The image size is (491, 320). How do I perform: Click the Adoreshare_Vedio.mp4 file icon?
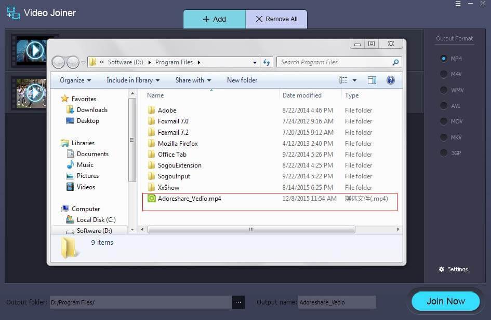pos(152,199)
